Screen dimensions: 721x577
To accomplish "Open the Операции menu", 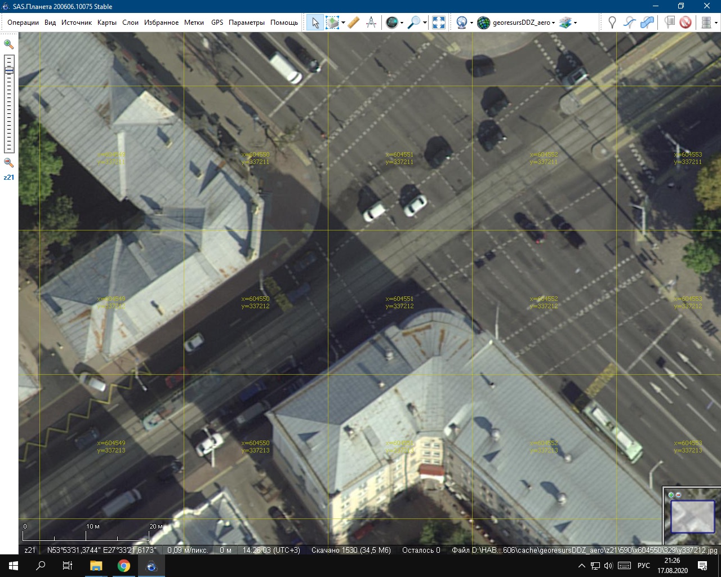I will [23, 23].
